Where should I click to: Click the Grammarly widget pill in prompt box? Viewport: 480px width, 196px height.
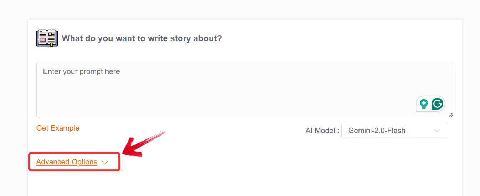430,104
